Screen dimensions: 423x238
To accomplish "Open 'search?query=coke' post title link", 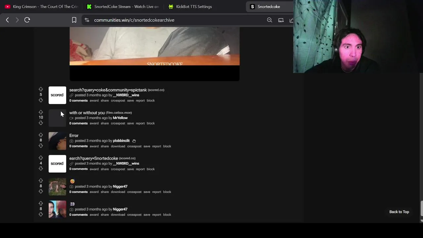I will [x=108, y=90].
